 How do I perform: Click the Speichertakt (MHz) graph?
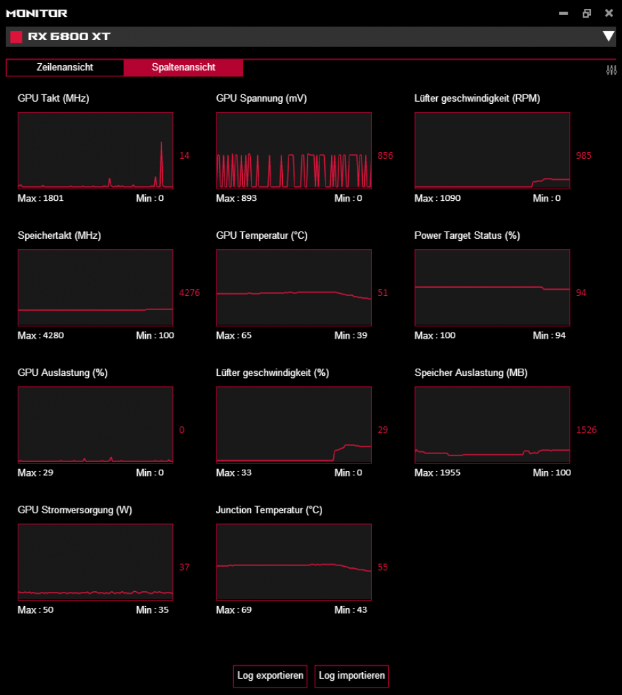click(x=95, y=288)
